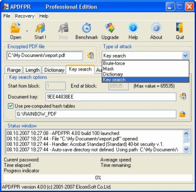Click the lock icon beside Document key

coord(183,97)
